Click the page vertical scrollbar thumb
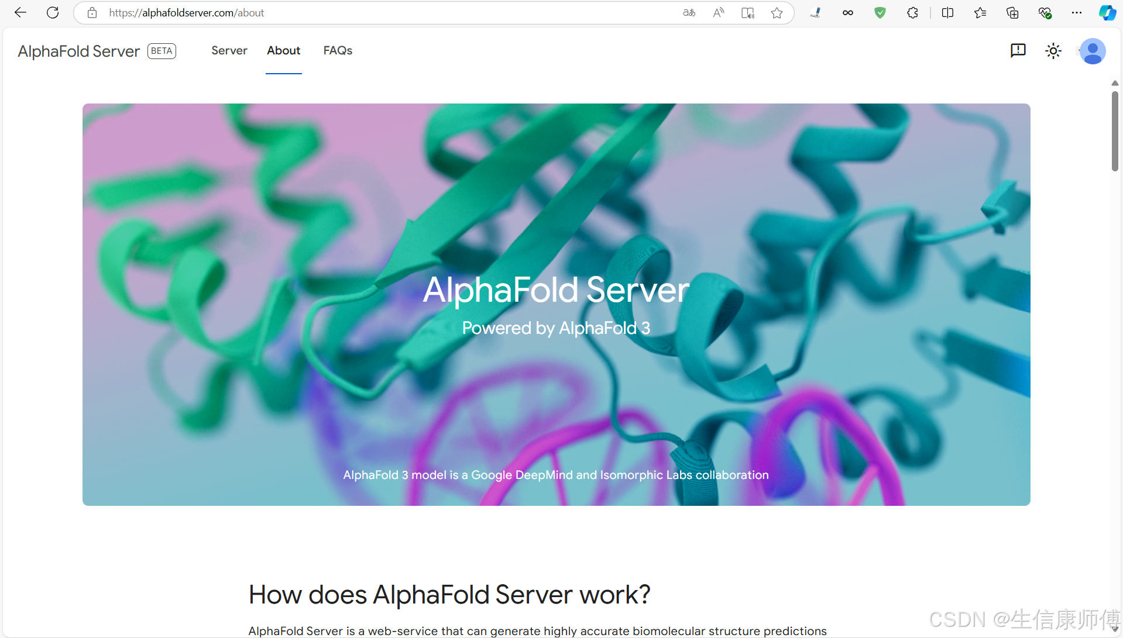Image resolution: width=1123 pixels, height=638 pixels. (1115, 132)
